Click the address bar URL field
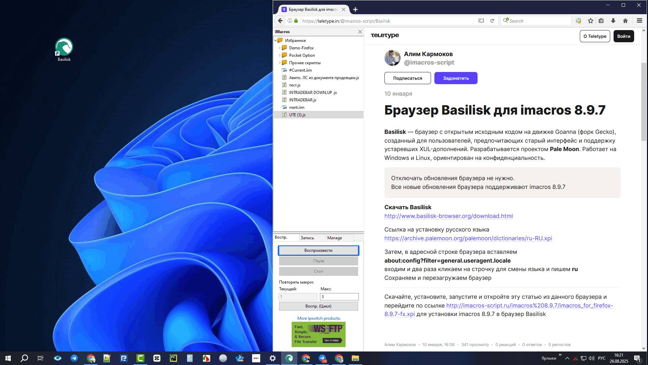 click(x=388, y=21)
